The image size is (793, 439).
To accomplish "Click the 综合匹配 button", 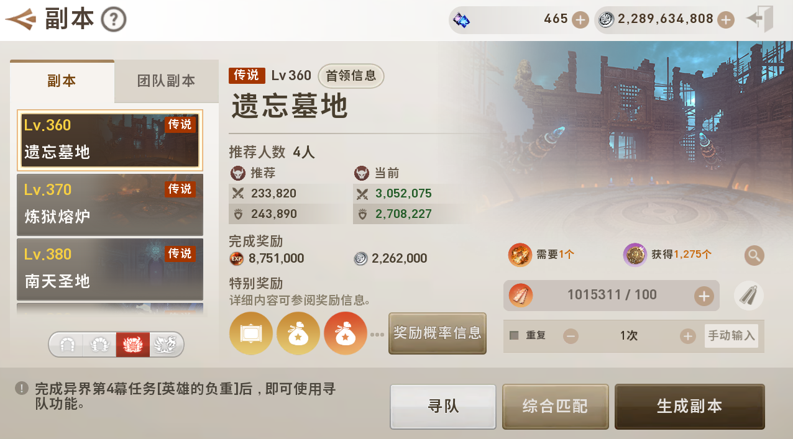I will (555, 407).
